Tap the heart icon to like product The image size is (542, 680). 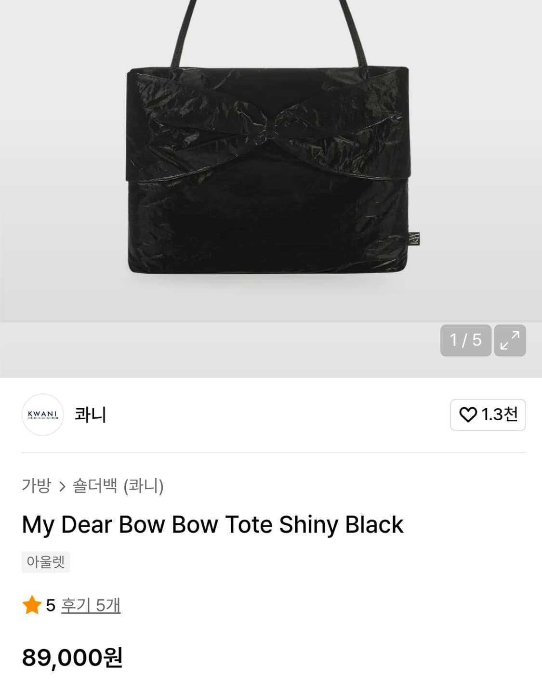point(467,414)
